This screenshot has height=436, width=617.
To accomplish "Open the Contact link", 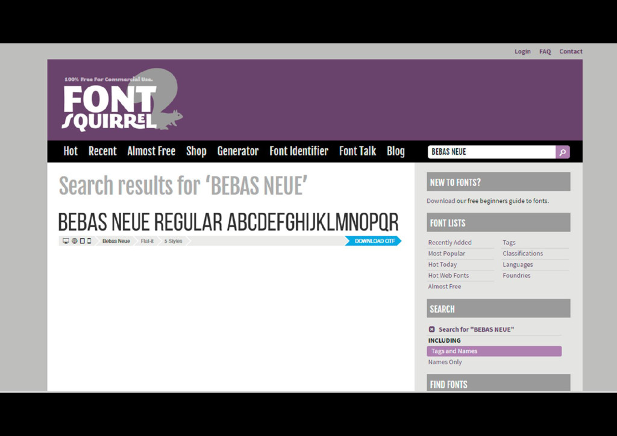I will tap(571, 52).
